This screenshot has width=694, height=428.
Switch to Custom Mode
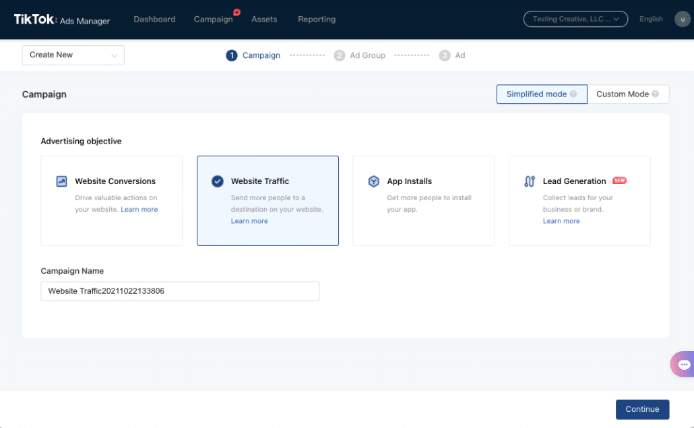click(627, 94)
